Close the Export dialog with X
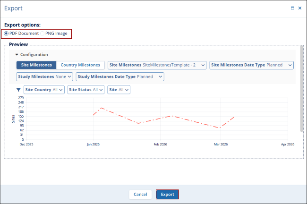This screenshot has height=204, width=307. 300,8
